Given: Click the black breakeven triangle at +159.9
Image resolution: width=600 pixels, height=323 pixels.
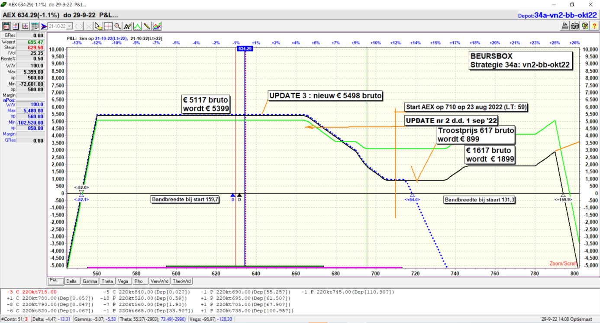Looking at the screenshot, I should click(x=563, y=195).
